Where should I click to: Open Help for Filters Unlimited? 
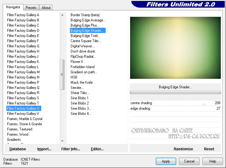pos(213,161)
